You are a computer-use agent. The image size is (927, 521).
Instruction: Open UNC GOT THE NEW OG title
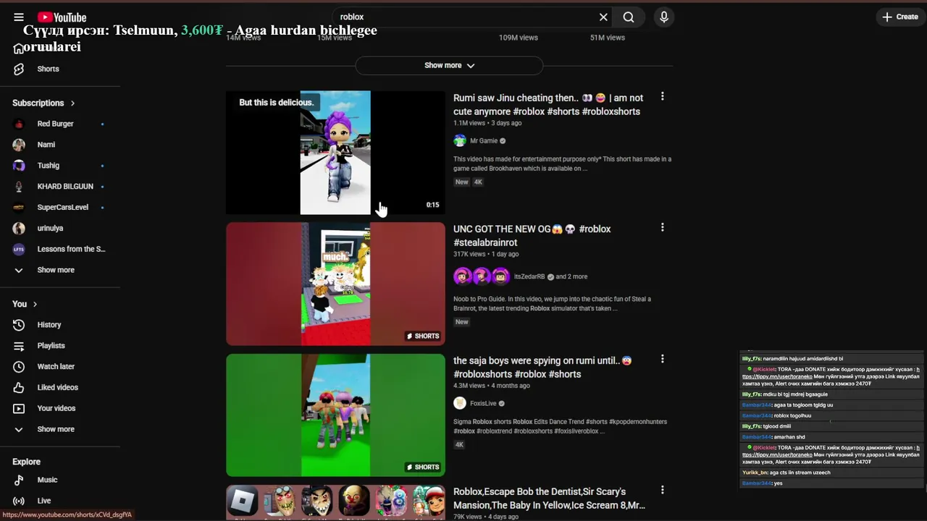point(532,236)
